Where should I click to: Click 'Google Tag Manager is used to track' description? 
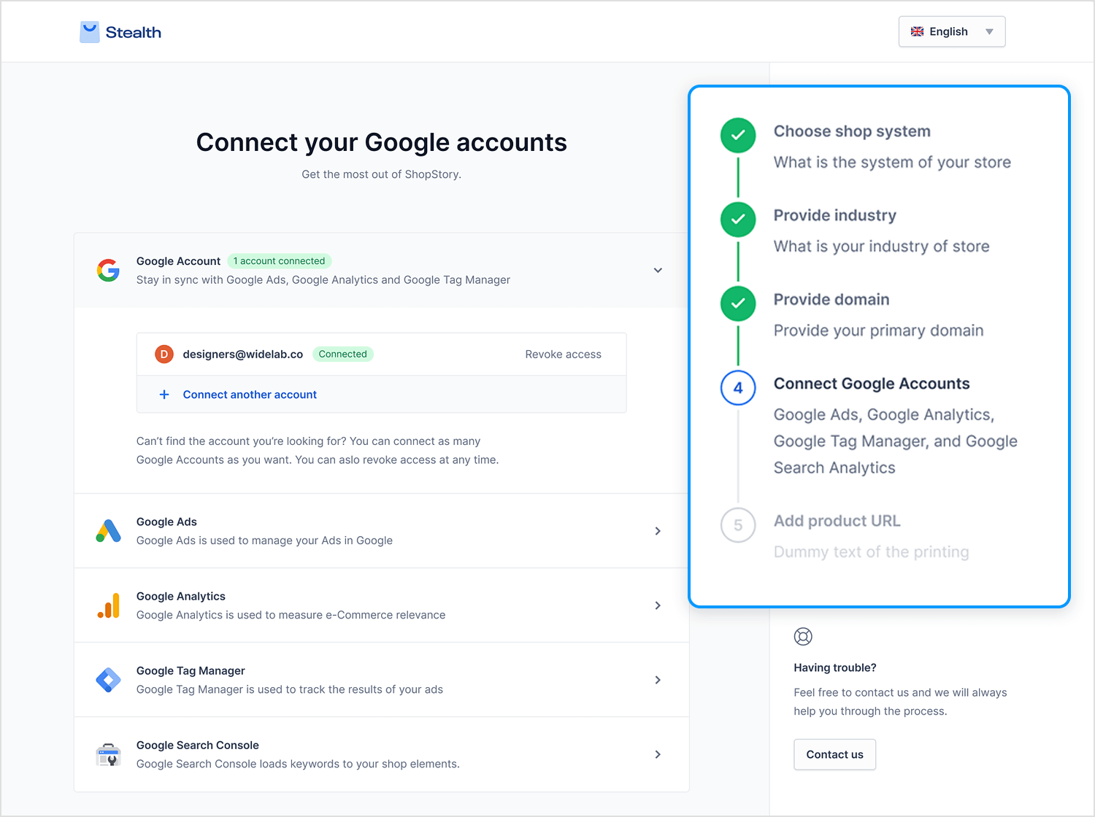click(x=289, y=689)
